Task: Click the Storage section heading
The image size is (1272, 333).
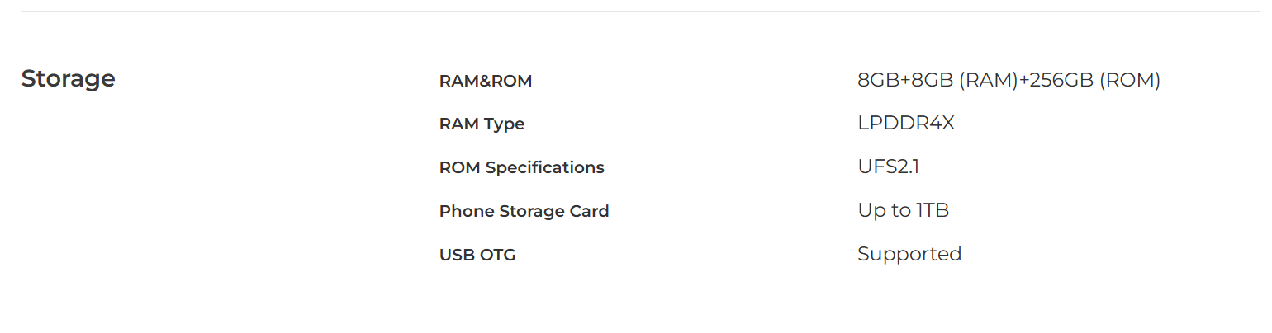Action: pyautogui.click(x=68, y=79)
